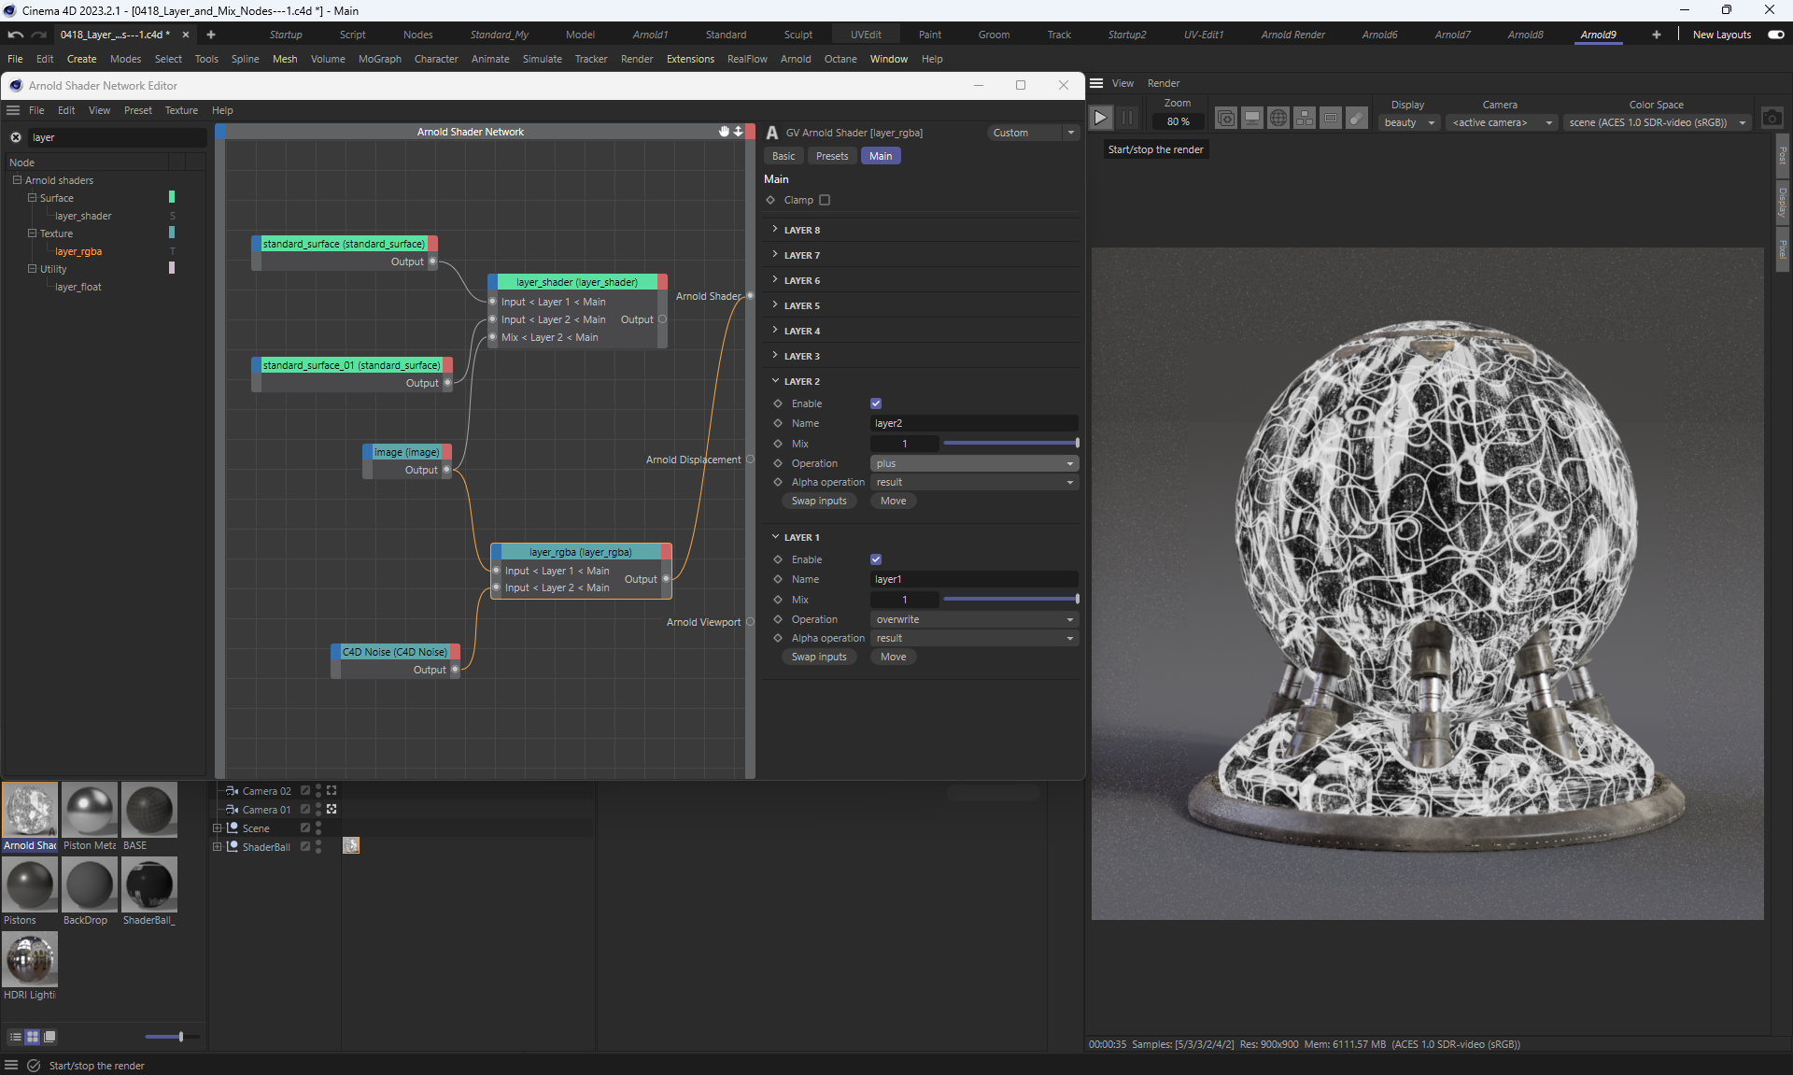Expand the LAYER 5 section
This screenshot has width=1793, height=1075.
[802, 305]
